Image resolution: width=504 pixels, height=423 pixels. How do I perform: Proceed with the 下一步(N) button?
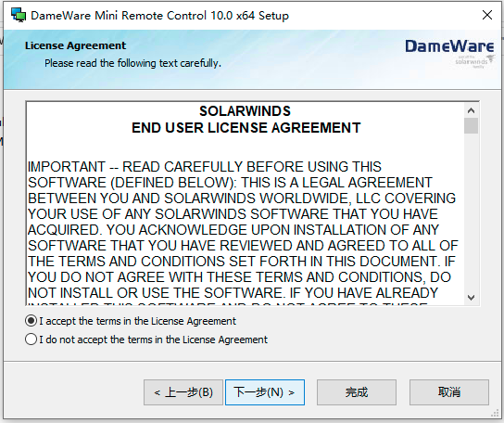265,392
